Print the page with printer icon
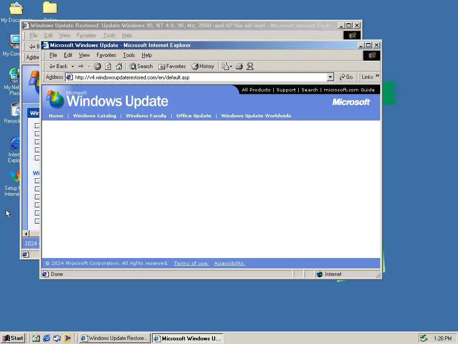This screenshot has height=344, width=458. pyautogui.click(x=239, y=66)
